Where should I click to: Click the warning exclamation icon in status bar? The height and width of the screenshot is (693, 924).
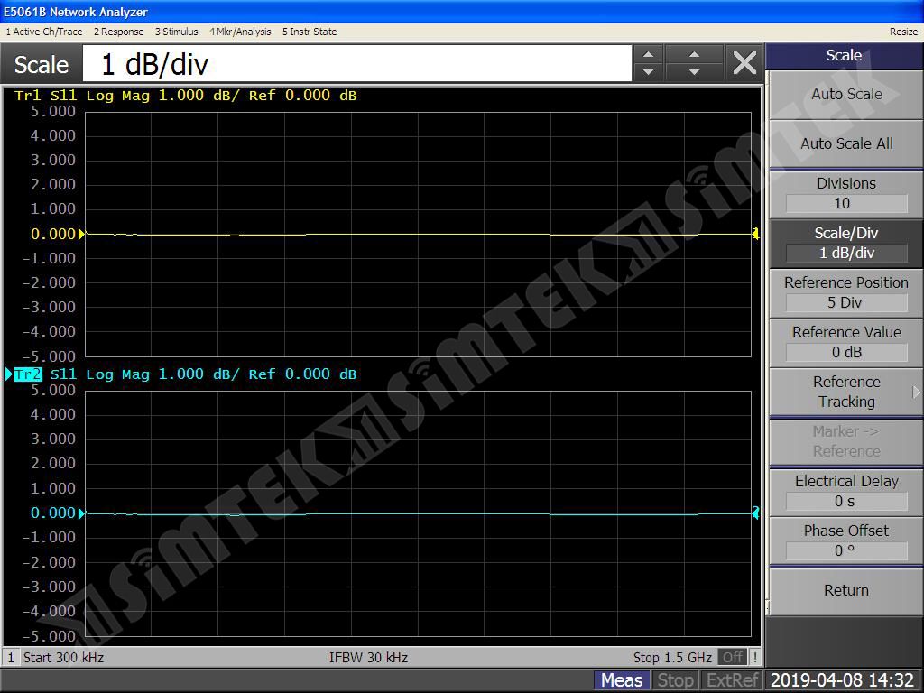(755, 657)
